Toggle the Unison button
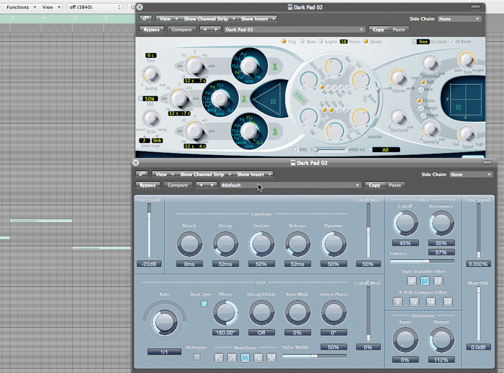The width and height of the screenshot is (504, 373). [366, 42]
